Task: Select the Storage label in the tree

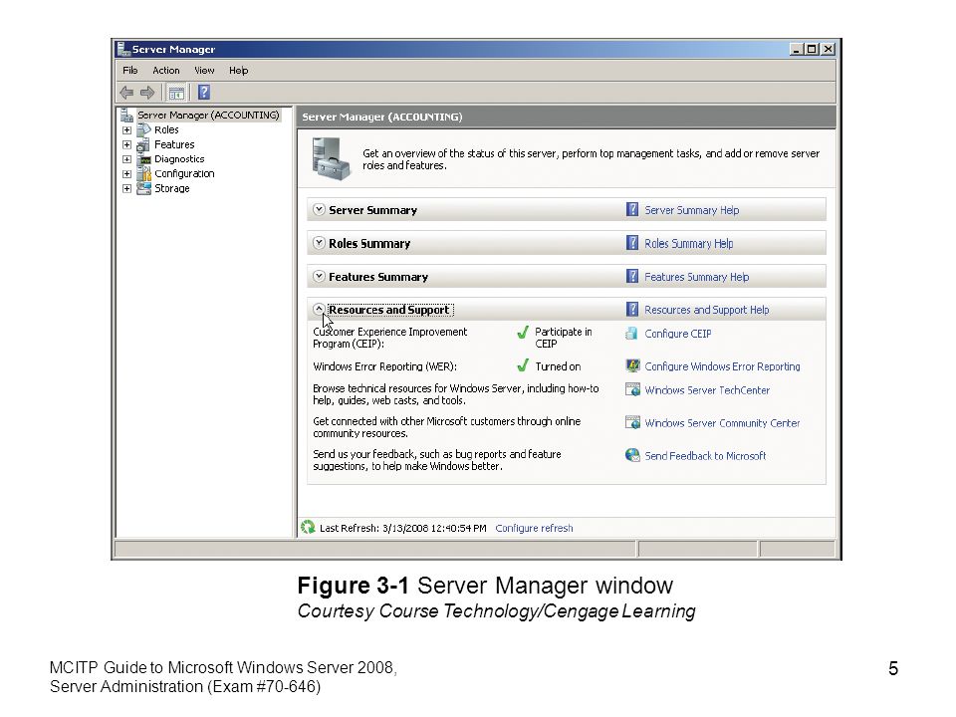Action: [x=172, y=188]
